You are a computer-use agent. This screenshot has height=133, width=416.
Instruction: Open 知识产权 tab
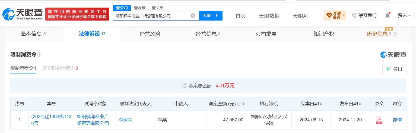coord(324,34)
